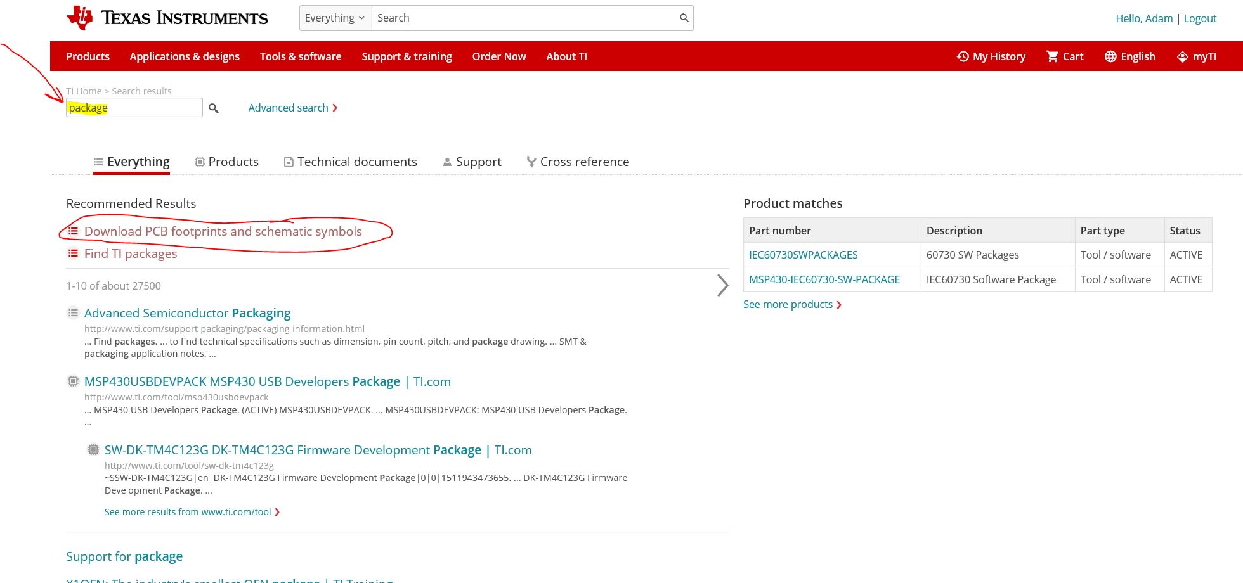This screenshot has width=1243, height=583.
Task: Expand See more products link
Action: [x=791, y=304]
